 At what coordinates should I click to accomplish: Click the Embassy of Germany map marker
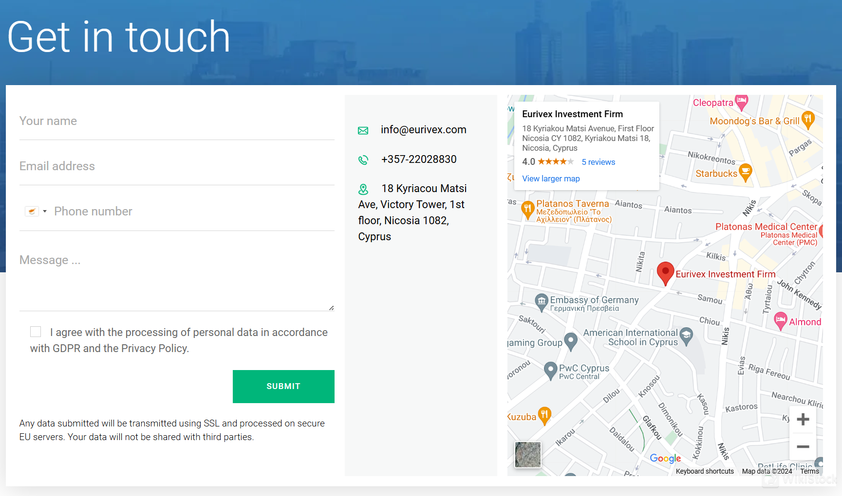pyautogui.click(x=541, y=302)
